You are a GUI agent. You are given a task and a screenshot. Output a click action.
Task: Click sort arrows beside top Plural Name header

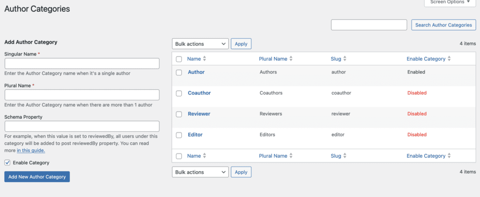click(291, 59)
